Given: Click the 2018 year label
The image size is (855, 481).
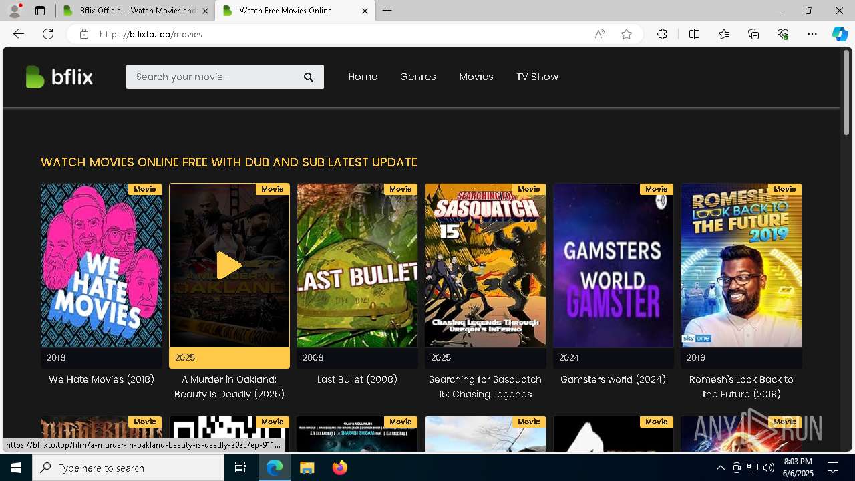Looking at the screenshot, I should (x=56, y=358).
